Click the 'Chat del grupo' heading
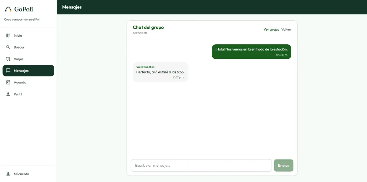 coord(148,28)
